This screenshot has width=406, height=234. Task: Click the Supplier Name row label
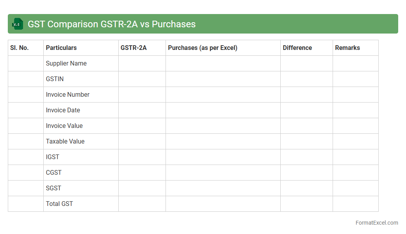(66, 63)
